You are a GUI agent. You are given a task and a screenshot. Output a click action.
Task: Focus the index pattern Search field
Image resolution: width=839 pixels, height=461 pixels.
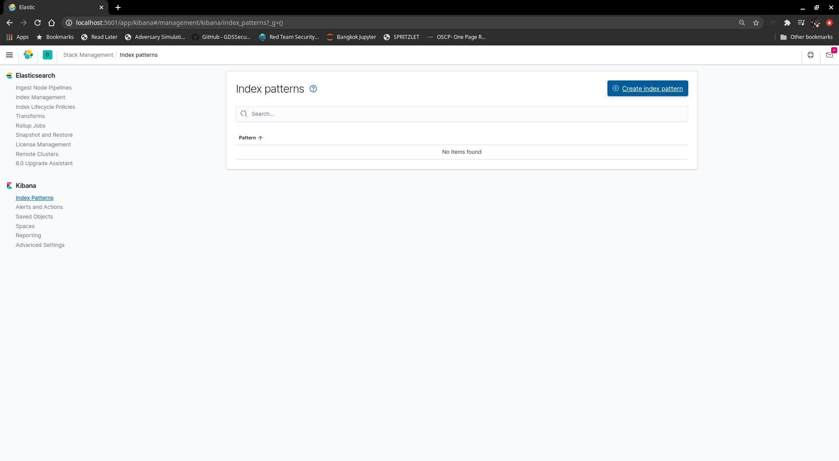pyautogui.click(x=462, y=114)
